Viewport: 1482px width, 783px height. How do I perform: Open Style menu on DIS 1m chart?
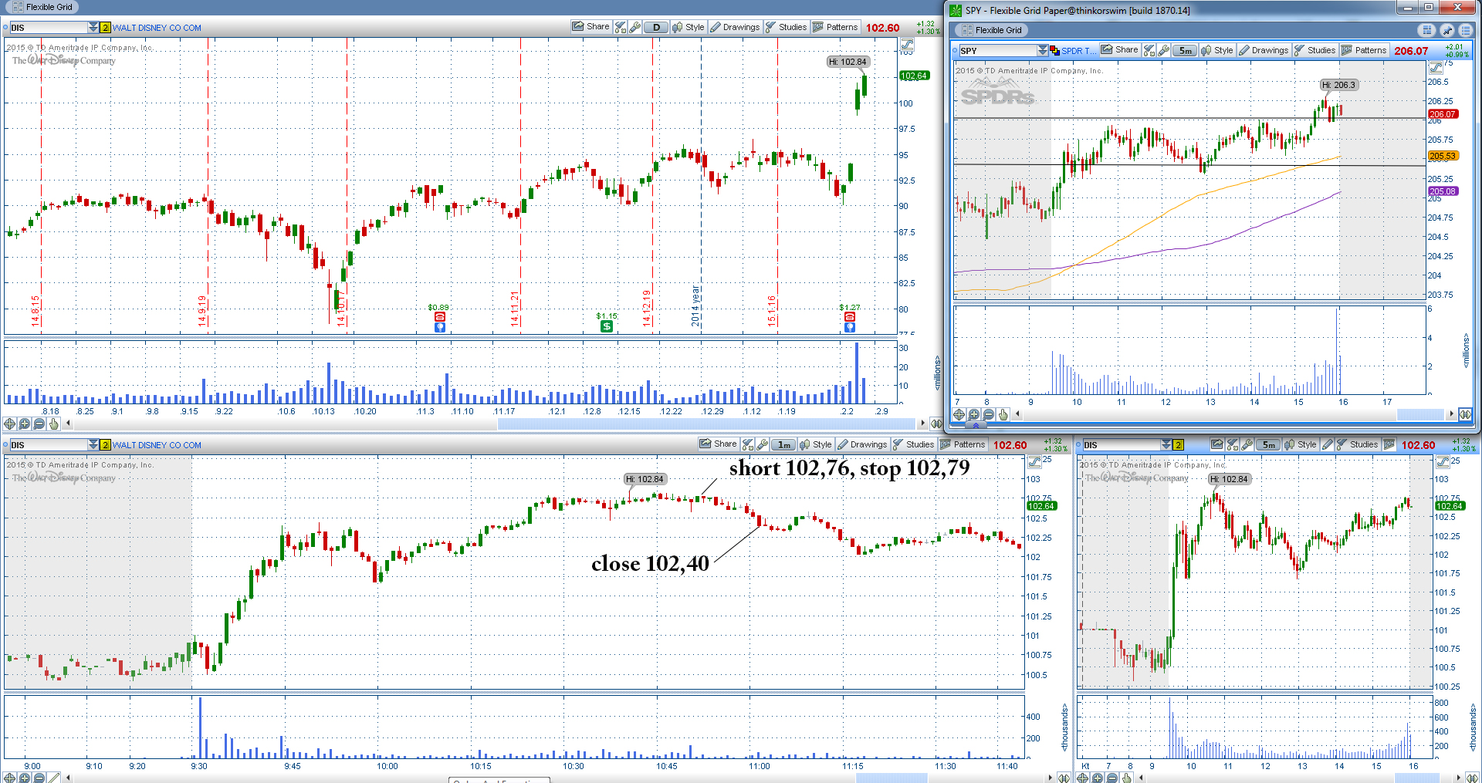tap(816, 444)
